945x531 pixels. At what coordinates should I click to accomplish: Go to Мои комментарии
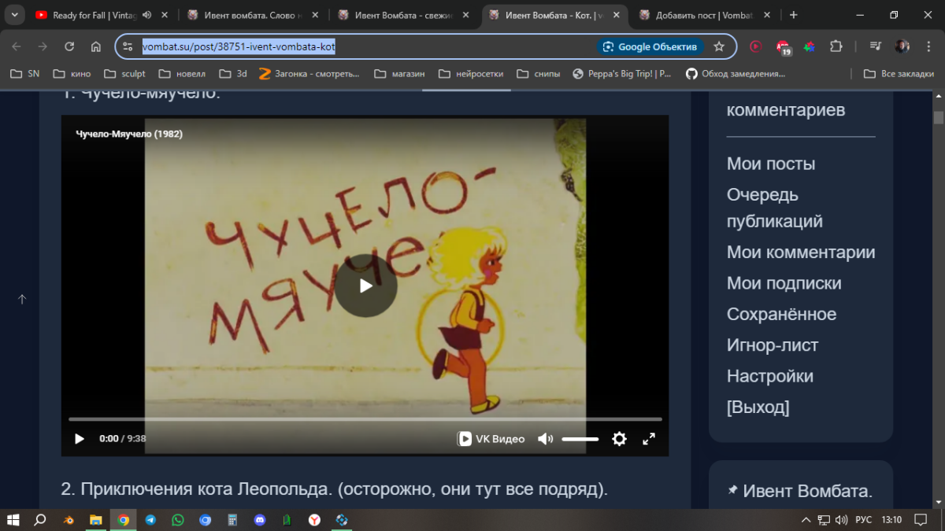click(801, 253)
